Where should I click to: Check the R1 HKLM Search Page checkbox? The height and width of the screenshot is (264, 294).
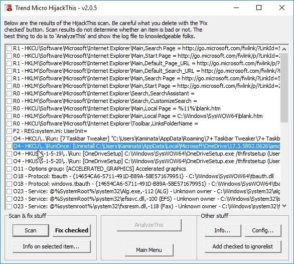[9, 78]
